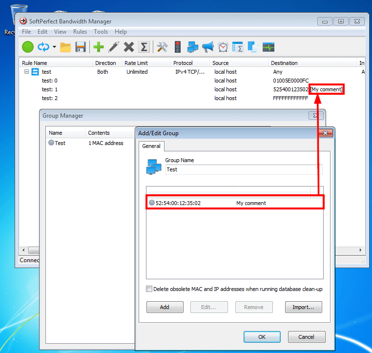Click the Cancel button
372x353 pixels.
[307, 337]
